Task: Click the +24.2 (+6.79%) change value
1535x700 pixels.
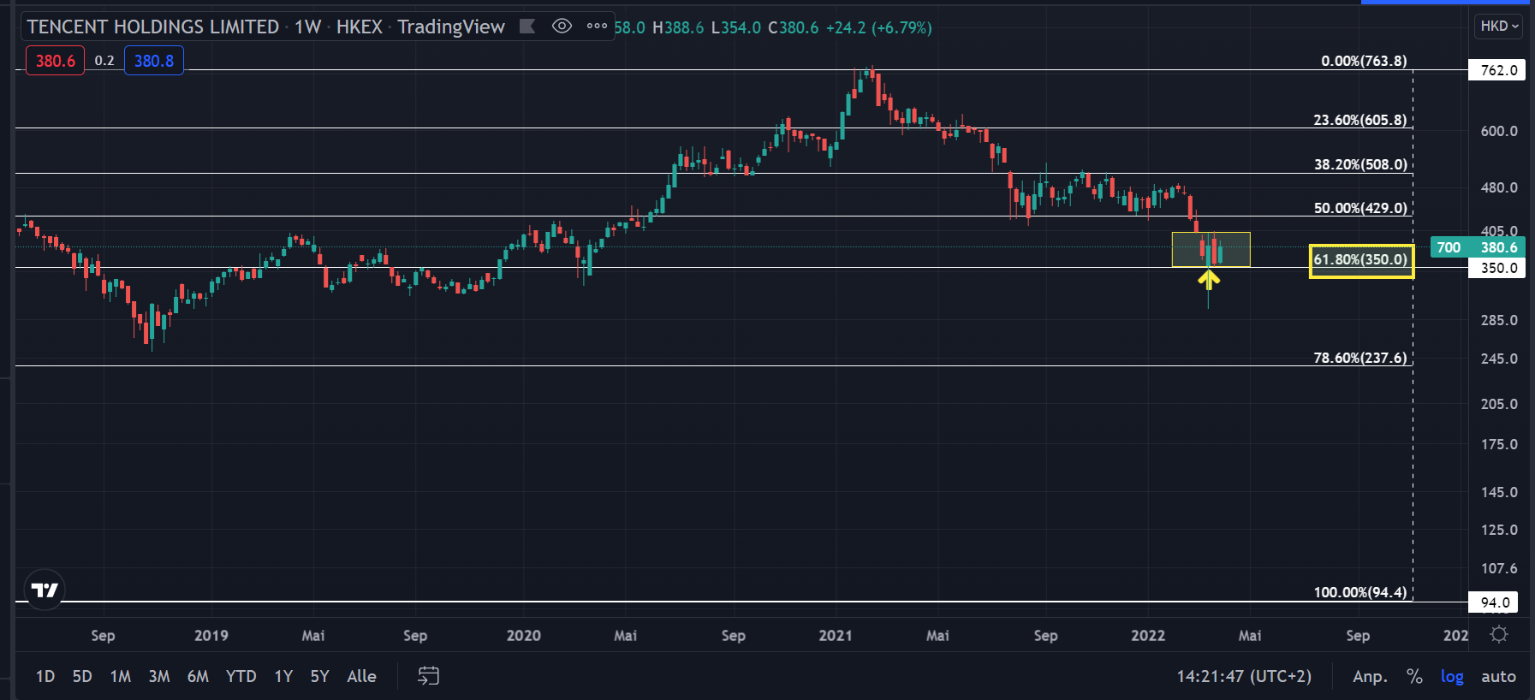Action: tap(878, 27)
